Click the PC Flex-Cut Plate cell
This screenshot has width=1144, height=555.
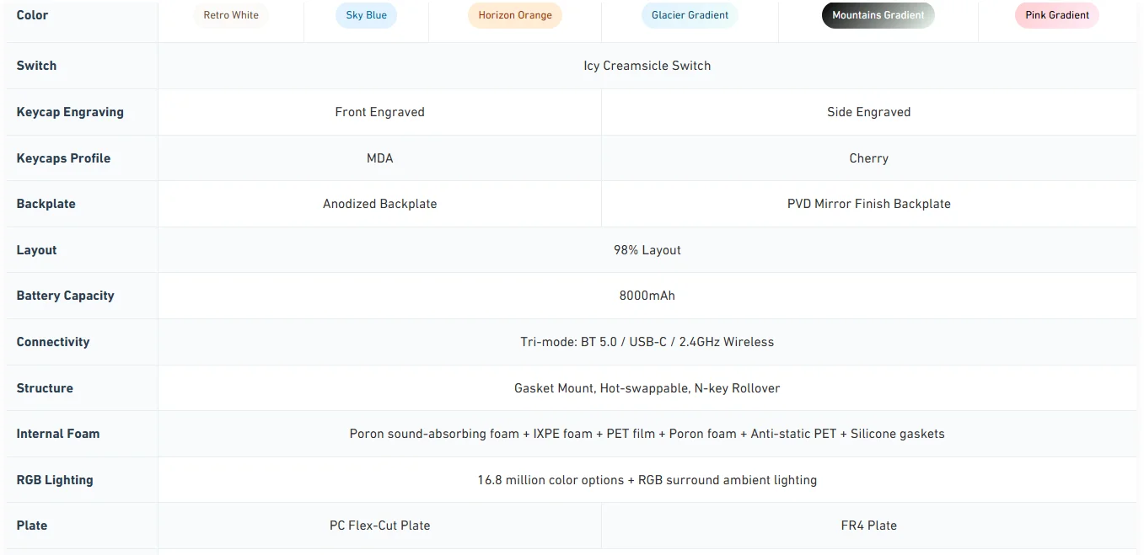point(379,526)
